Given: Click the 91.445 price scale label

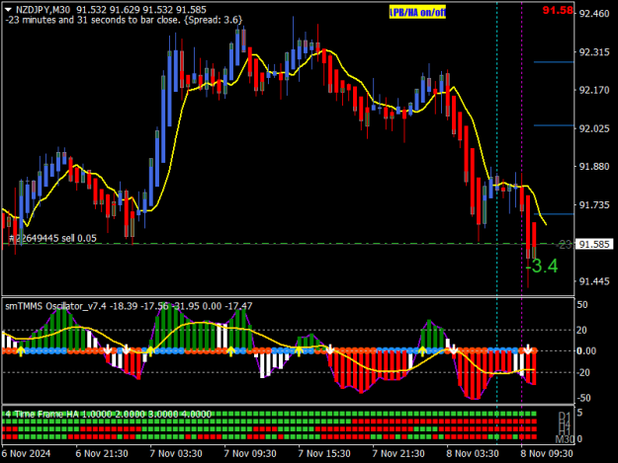Looking at the screenshot, I should 594,281.
